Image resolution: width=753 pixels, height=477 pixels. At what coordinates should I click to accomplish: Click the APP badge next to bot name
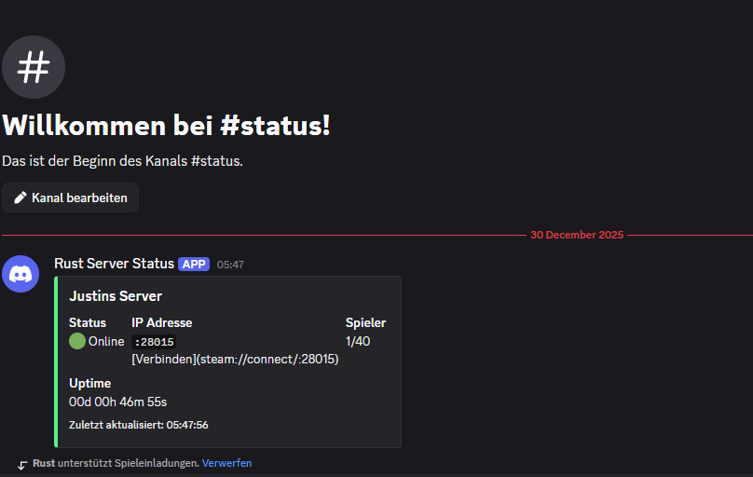point(194,265)
